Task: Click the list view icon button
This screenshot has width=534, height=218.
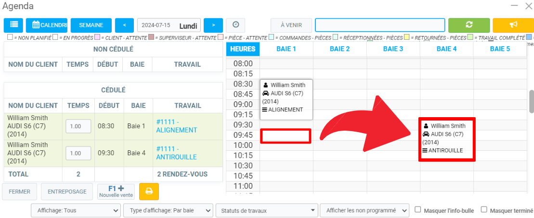Action: pyautogui.click(x=13, y=25)
